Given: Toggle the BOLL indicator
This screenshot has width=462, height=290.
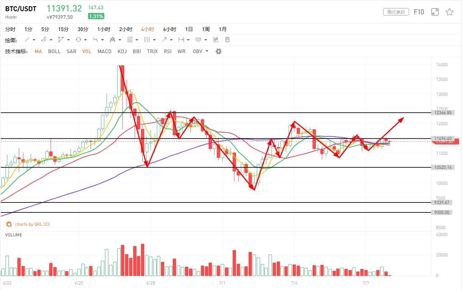Looking at the screenshot, I should [x=54, y=51].
